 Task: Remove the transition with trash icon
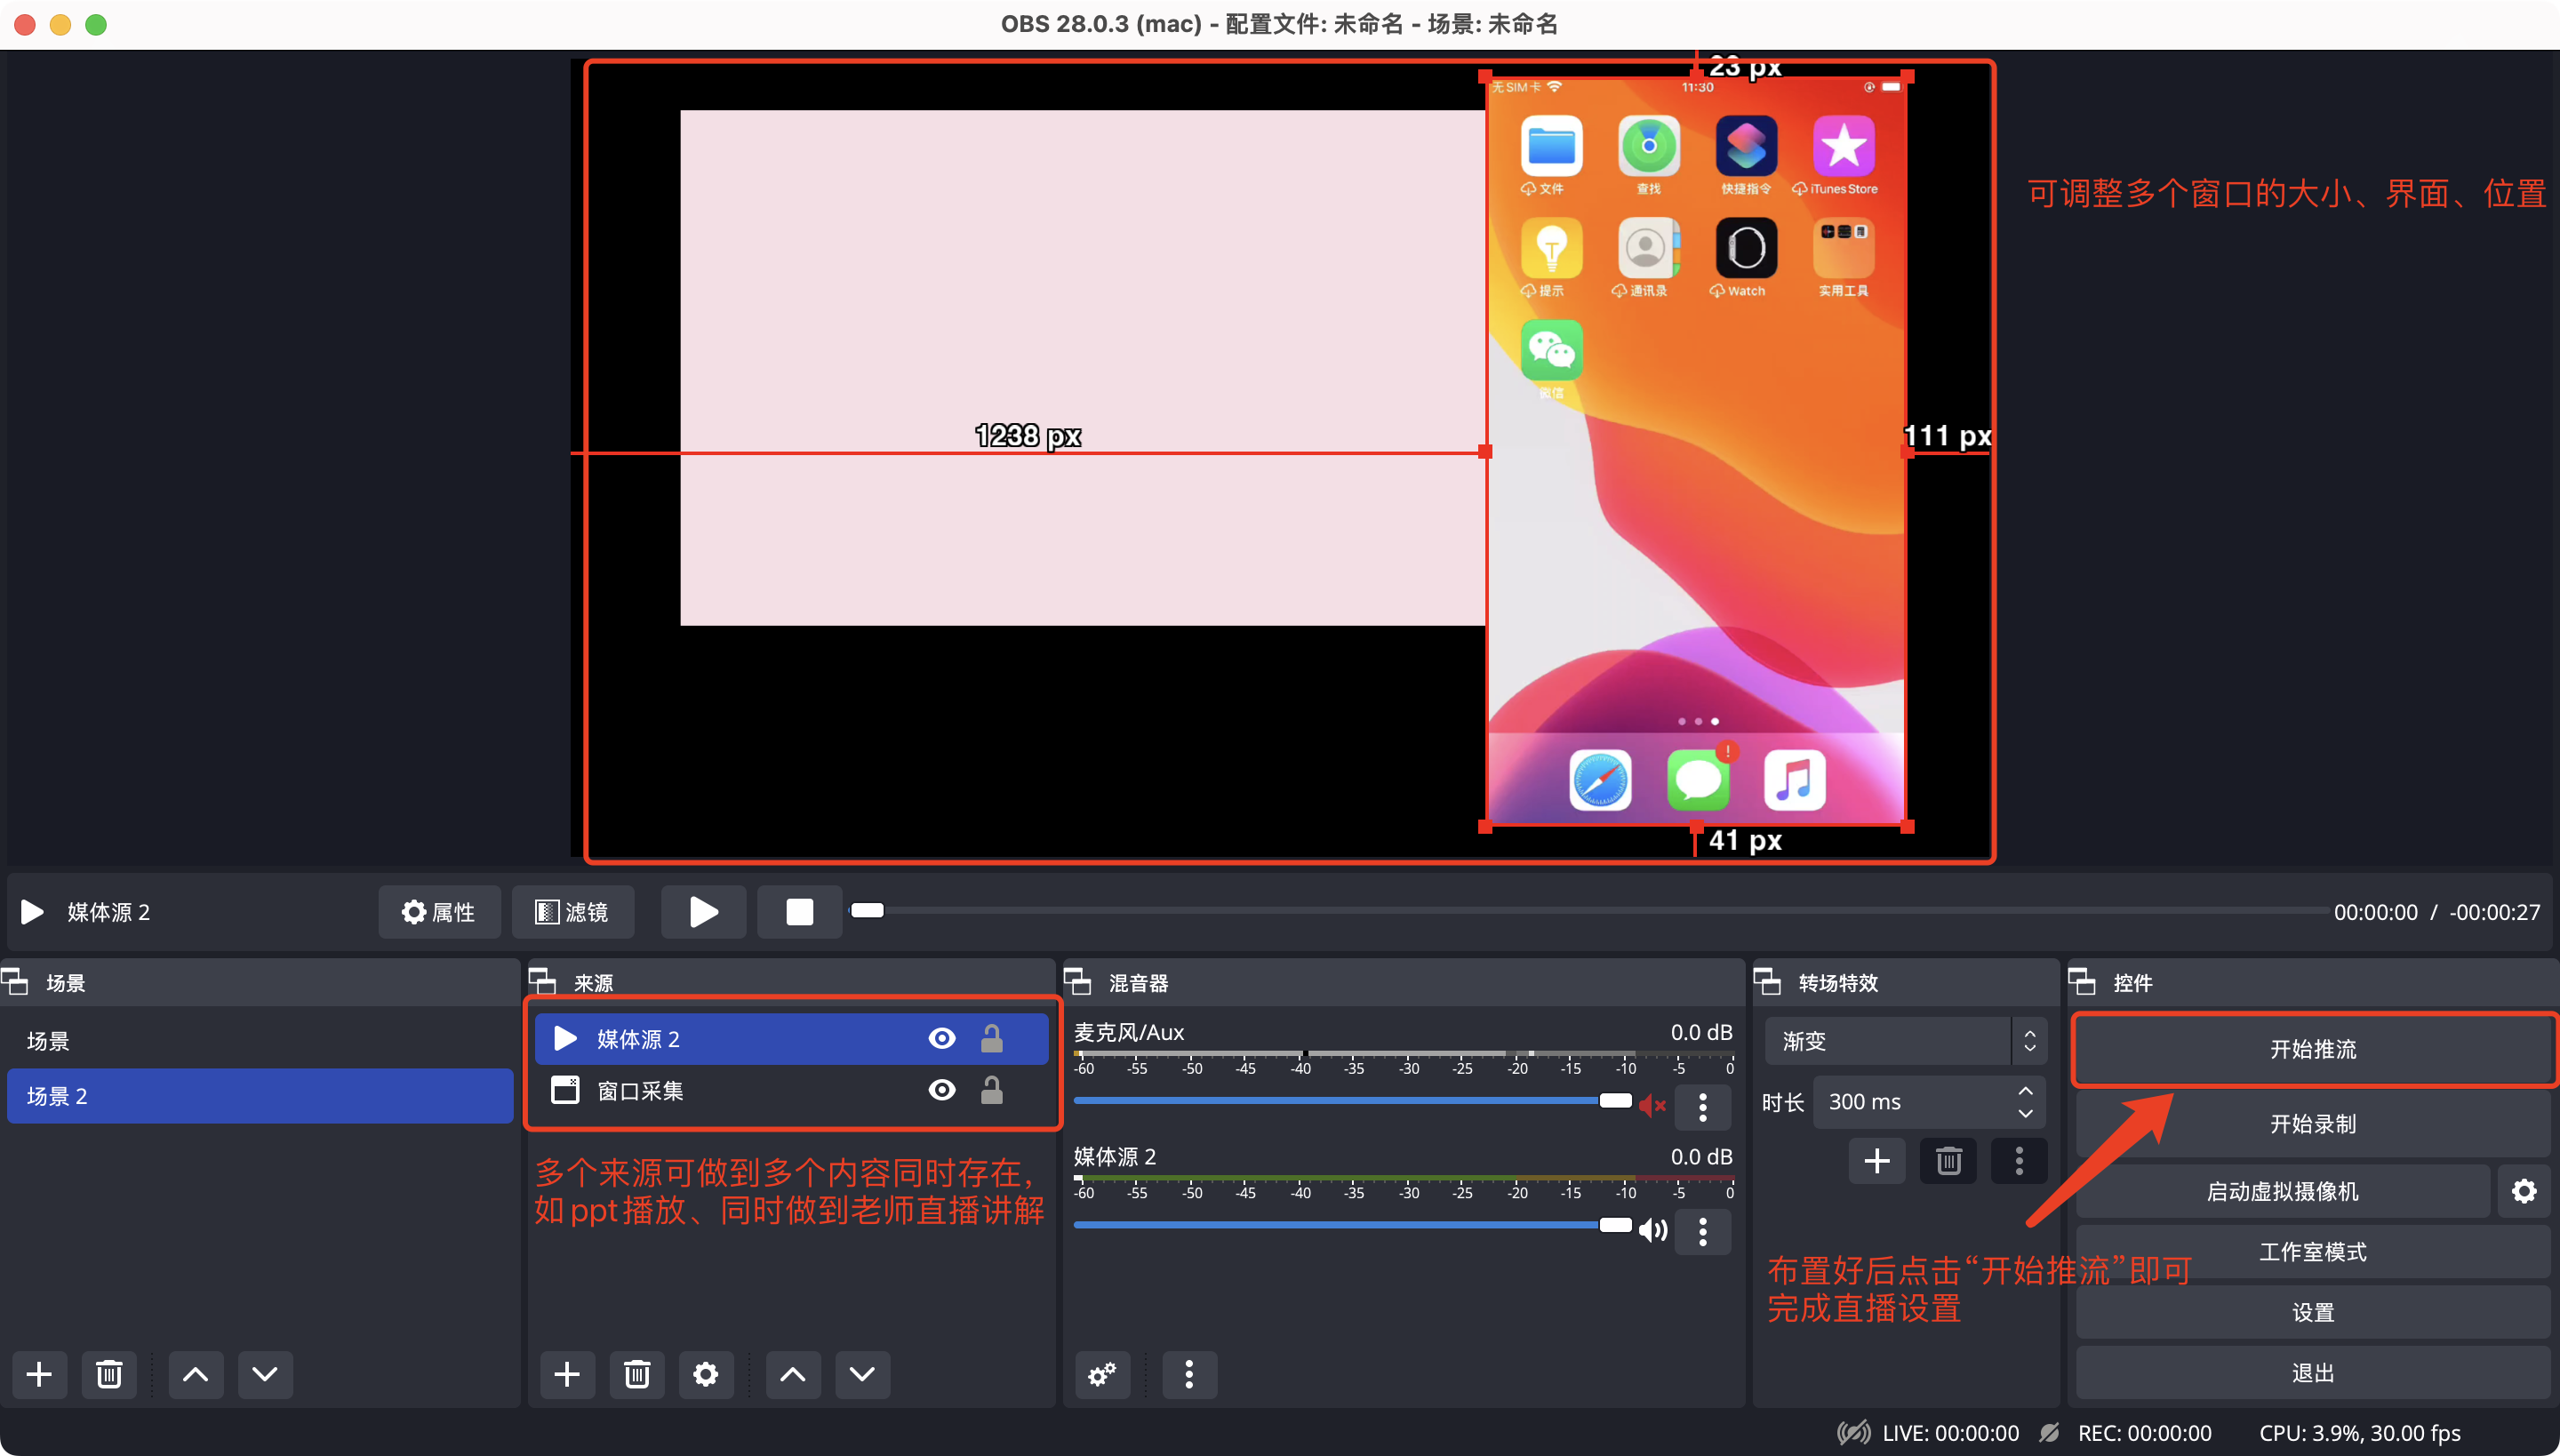tap(1948, 1161)
